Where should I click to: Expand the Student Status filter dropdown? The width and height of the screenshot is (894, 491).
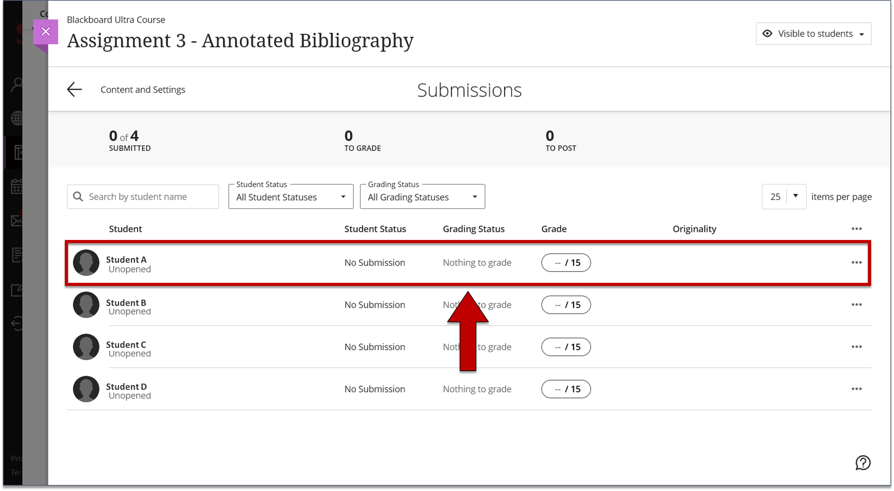click(x=290, y=197)
